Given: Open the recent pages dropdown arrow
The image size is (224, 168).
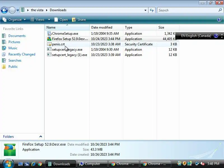Looking at the screenshot, I should 18,10.
